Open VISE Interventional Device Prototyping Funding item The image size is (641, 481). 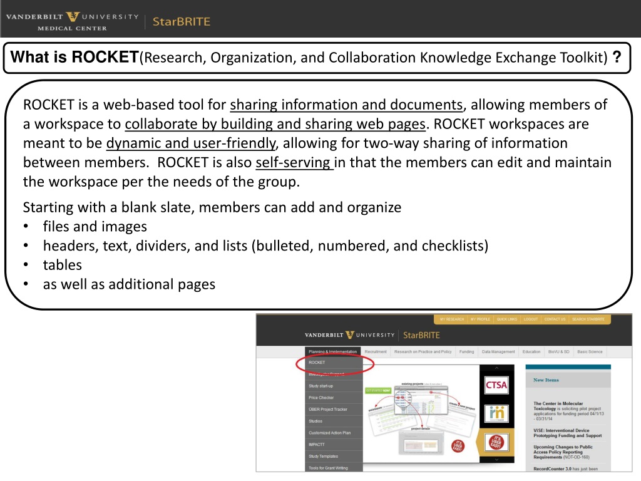point(567,433)
